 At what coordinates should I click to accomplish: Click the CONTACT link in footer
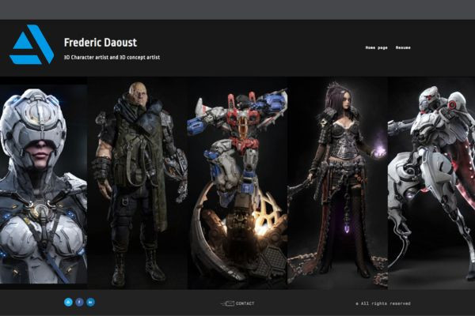click(245, 303)
